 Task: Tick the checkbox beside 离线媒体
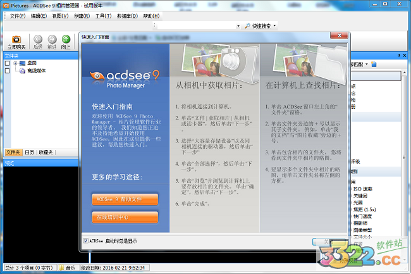click(8, 71)
